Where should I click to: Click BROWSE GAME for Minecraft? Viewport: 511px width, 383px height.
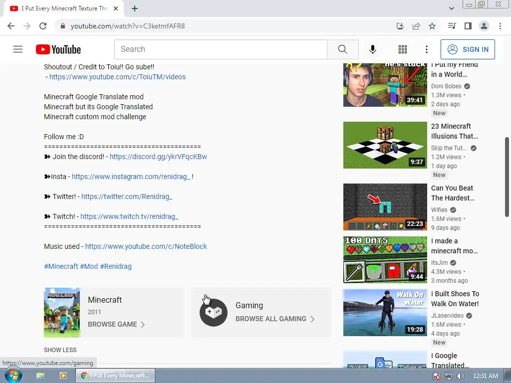pos(116,324)
